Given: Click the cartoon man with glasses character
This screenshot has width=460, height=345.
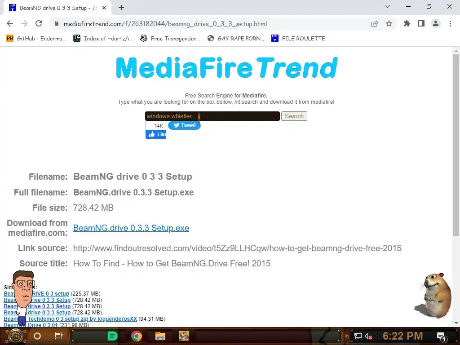Looking at the screenshot, I should click(23, 297).
